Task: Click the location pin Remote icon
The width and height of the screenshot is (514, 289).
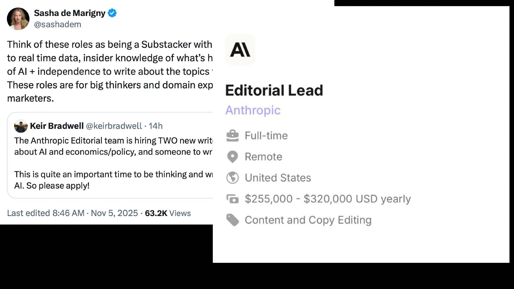Action: click(x=233, y=157)
